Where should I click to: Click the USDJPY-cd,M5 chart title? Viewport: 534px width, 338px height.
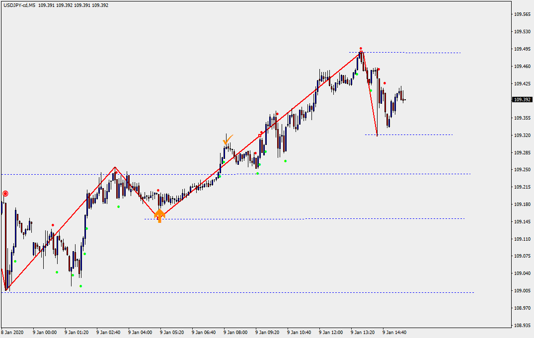coord(19,5)
